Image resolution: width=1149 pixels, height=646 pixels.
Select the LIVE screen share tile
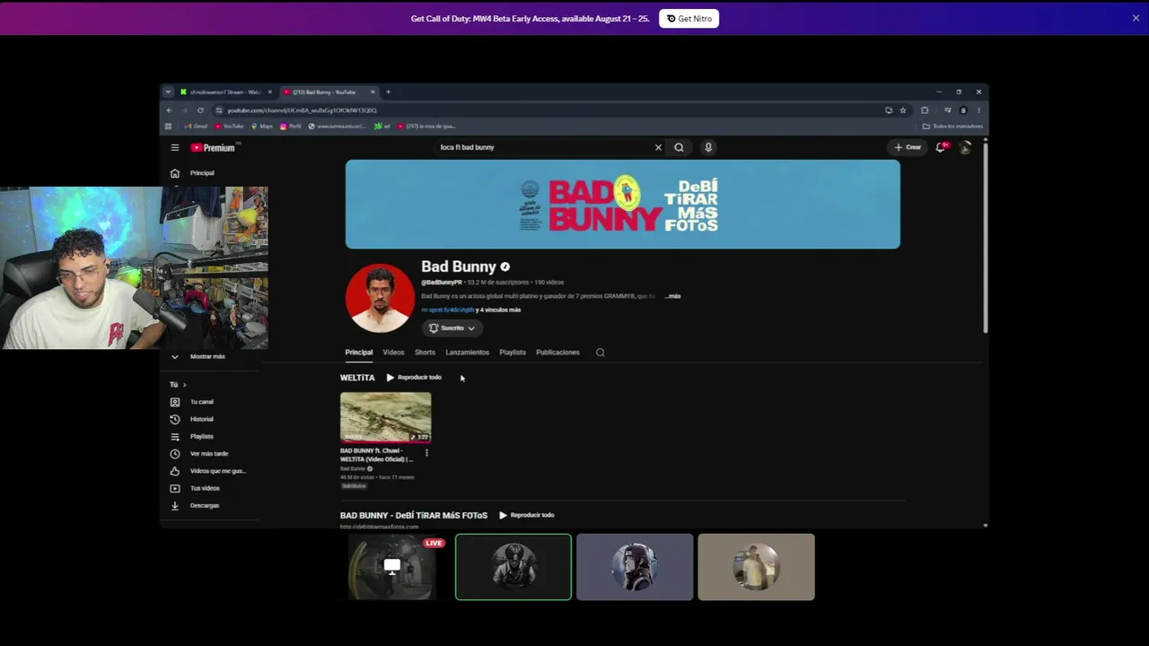pos(392,567)
